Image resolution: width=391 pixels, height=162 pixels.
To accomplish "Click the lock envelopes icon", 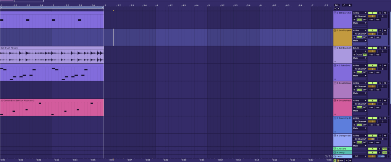I will (349, 5).
